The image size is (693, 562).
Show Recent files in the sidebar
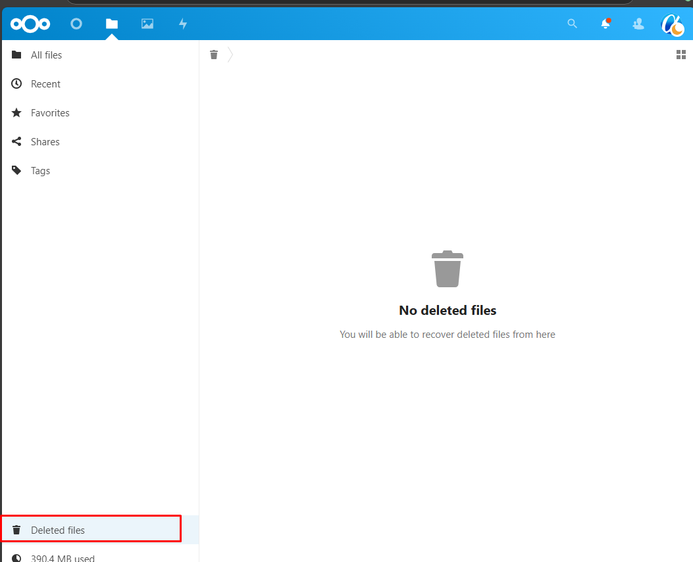[x=45, y=84]
